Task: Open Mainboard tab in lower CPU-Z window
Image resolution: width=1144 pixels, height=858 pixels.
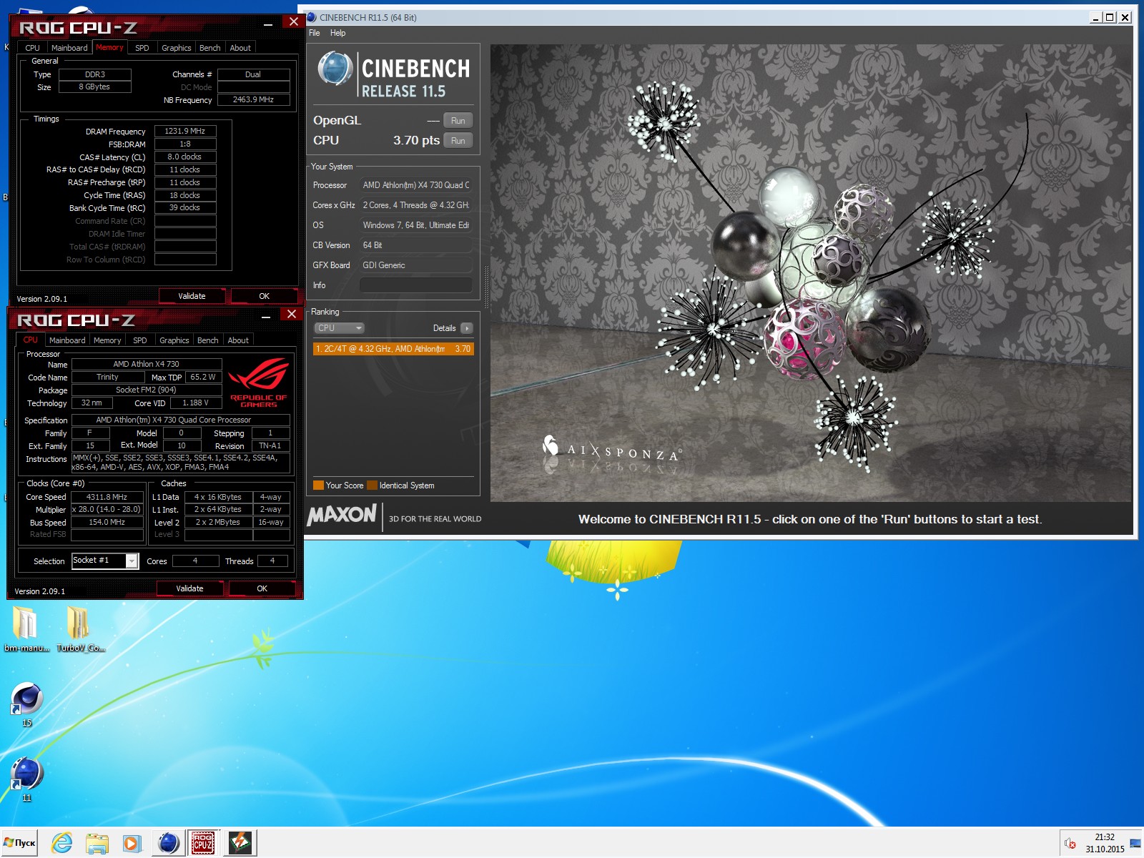Action: (x=67, y=340)
